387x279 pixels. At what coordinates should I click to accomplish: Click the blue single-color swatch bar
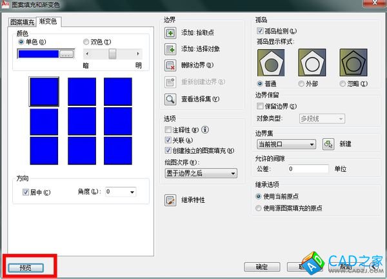[38, 55]
